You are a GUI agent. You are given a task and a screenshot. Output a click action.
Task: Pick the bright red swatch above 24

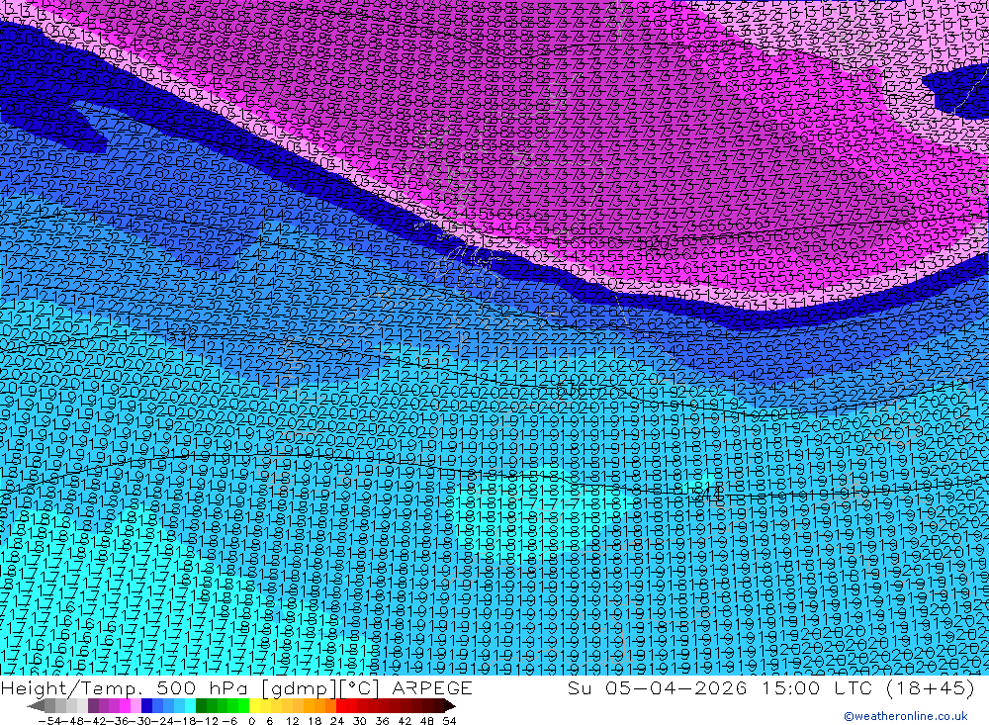[x=341, y=705]
